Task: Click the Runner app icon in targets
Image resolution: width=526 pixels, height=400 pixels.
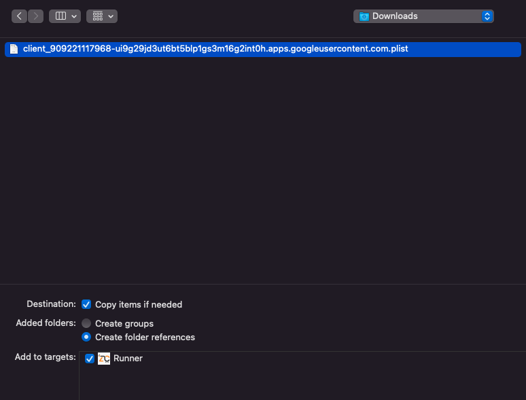Action: tap(104, 359)
